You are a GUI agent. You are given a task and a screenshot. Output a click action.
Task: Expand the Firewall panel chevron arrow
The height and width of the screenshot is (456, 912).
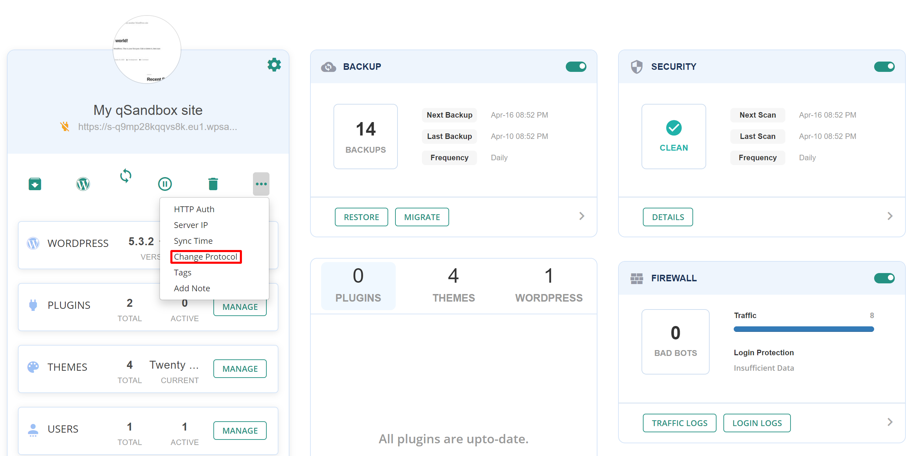click(890, 422)
